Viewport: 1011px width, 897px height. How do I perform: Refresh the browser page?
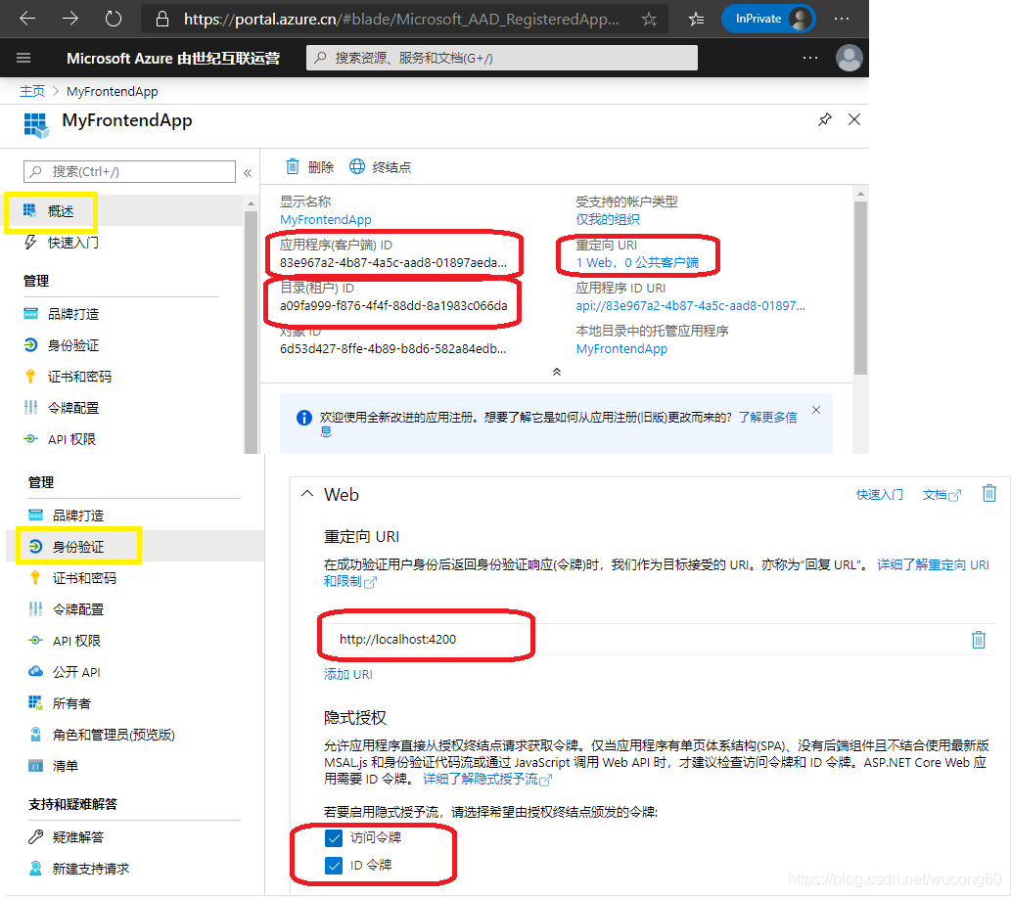(x=114, y=19)
